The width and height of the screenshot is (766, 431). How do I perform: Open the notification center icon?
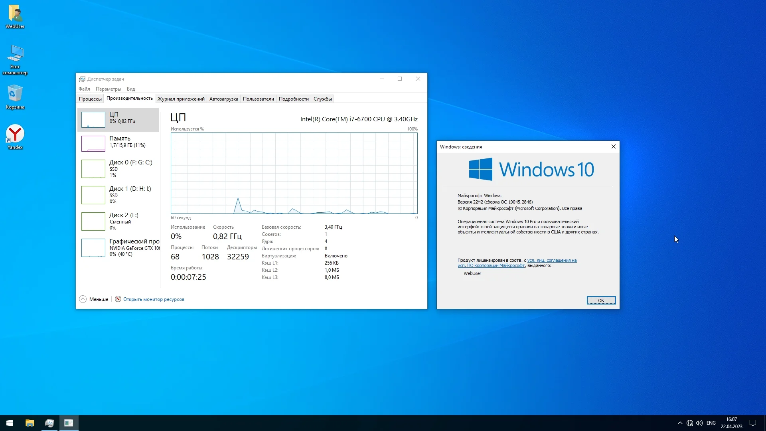(753, 423)
